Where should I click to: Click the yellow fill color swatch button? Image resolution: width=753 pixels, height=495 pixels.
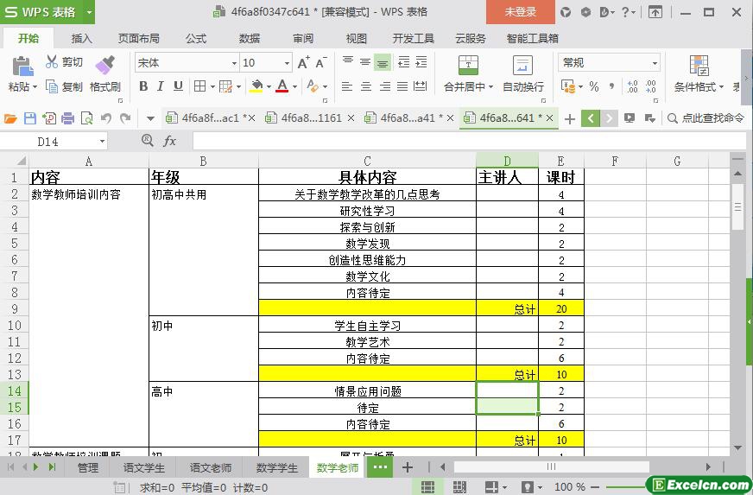[x=256, y=86]
